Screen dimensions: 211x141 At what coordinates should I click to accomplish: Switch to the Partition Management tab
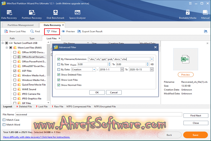click(21, 25)
